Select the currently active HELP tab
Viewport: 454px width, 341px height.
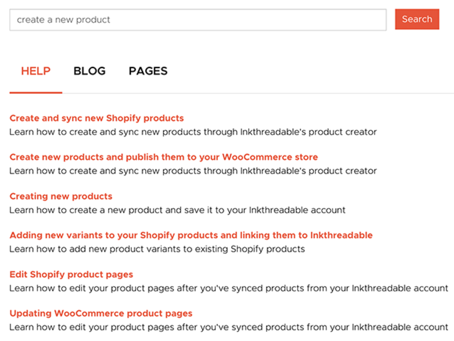click(36, 71)
